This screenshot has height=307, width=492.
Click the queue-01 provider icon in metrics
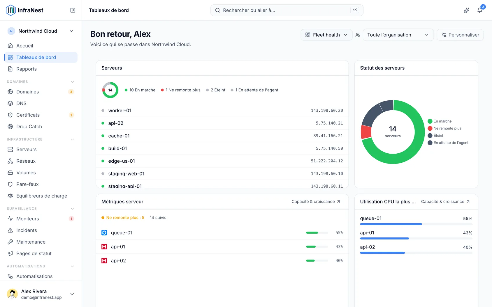(x=104, y=233)
